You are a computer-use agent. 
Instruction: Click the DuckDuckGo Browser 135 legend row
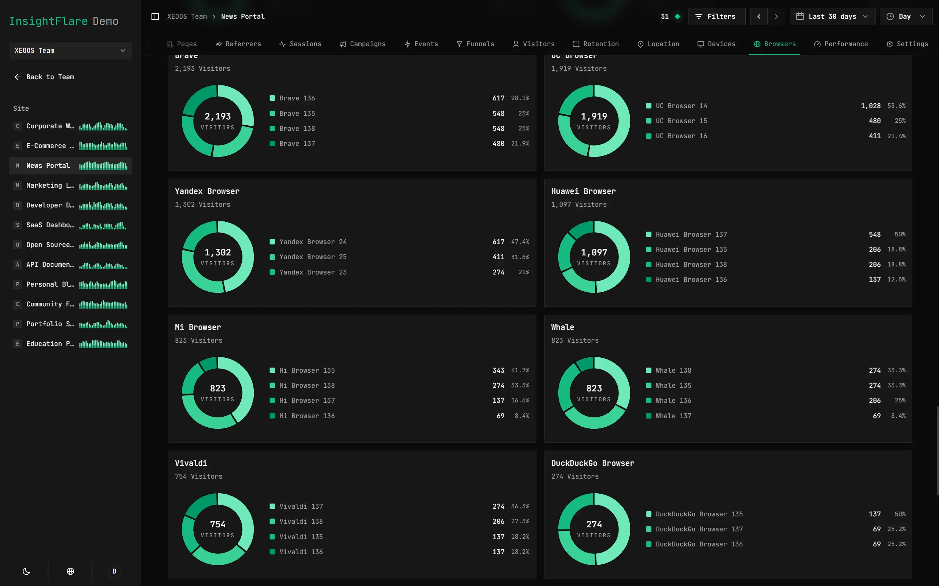point(776,514)
